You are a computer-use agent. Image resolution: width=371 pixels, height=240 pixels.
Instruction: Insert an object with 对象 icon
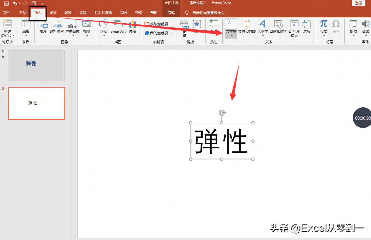pos(307,26)
